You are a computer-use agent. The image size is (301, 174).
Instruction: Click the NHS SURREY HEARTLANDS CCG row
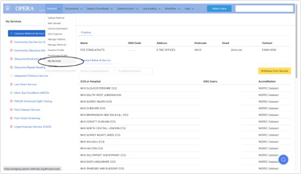pos(185,135)
